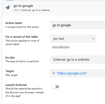
Task: Select the 'effect: External: go to a website' subtitle
Action: pos(32,10)
